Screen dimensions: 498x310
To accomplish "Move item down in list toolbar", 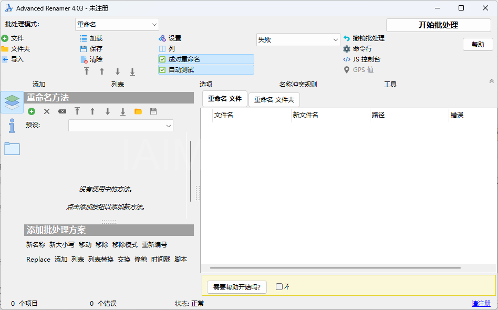I will pos(118,71).
